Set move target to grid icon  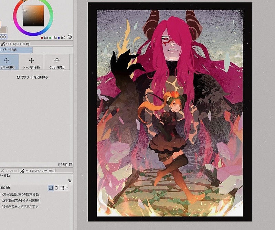pyautogui.click(x=62, y=188)
